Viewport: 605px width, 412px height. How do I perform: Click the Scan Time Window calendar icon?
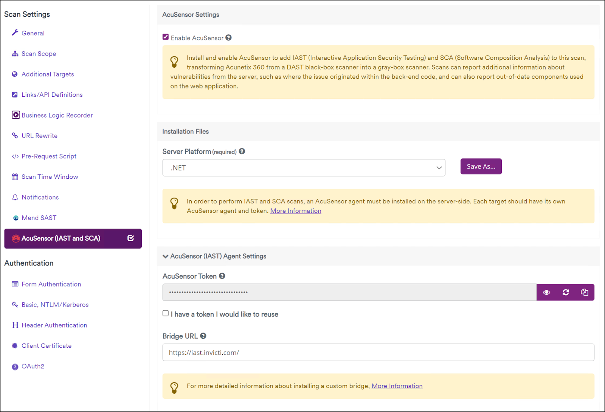point(15,177)
